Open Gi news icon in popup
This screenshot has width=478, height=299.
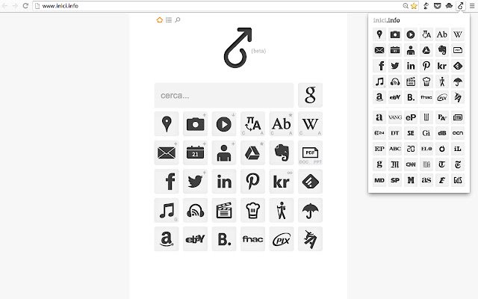(426, 133)
